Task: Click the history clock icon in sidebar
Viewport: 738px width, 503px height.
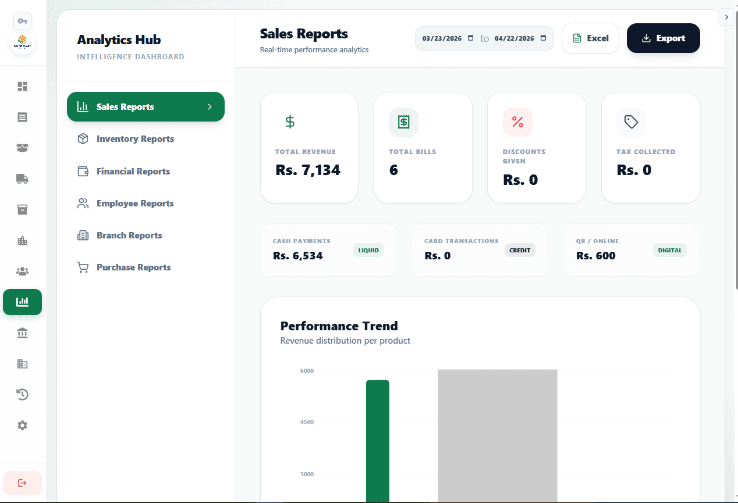Action: point(22,395)
